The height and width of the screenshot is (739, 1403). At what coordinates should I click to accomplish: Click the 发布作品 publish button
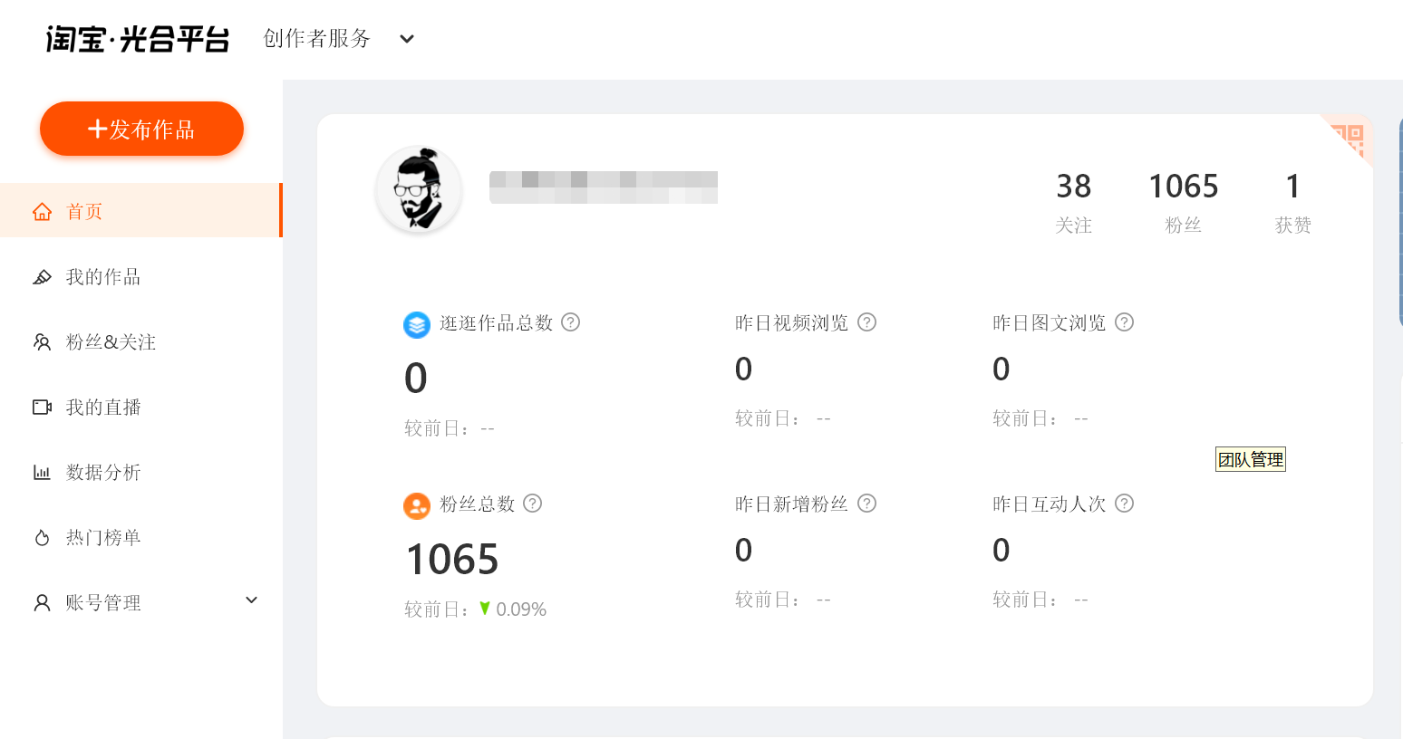point(141,129)
